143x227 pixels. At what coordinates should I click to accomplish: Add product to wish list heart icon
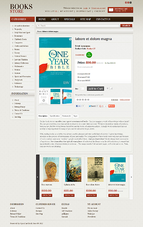coord(107,88)
